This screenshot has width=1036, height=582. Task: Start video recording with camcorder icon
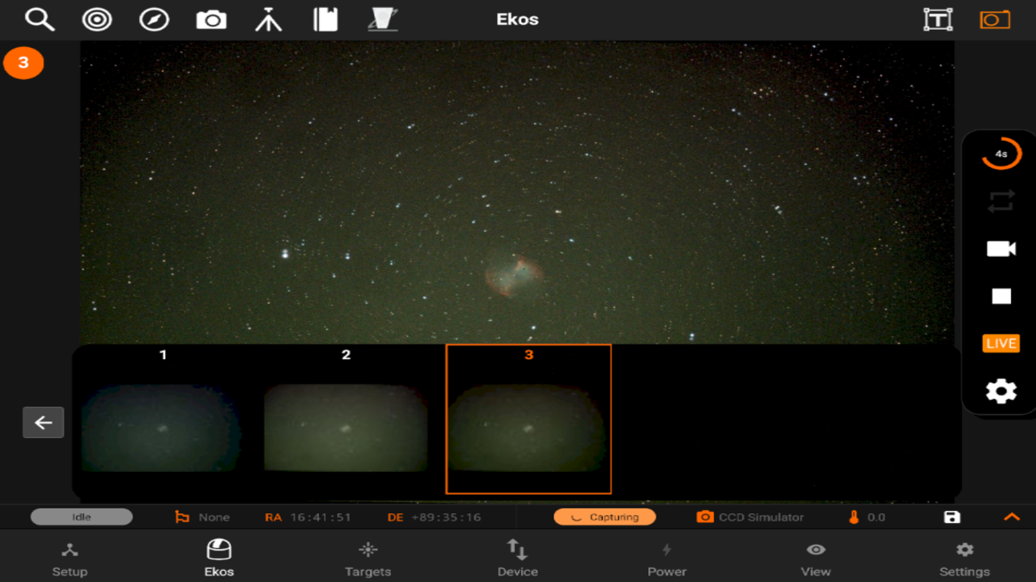coord(1001,249)
